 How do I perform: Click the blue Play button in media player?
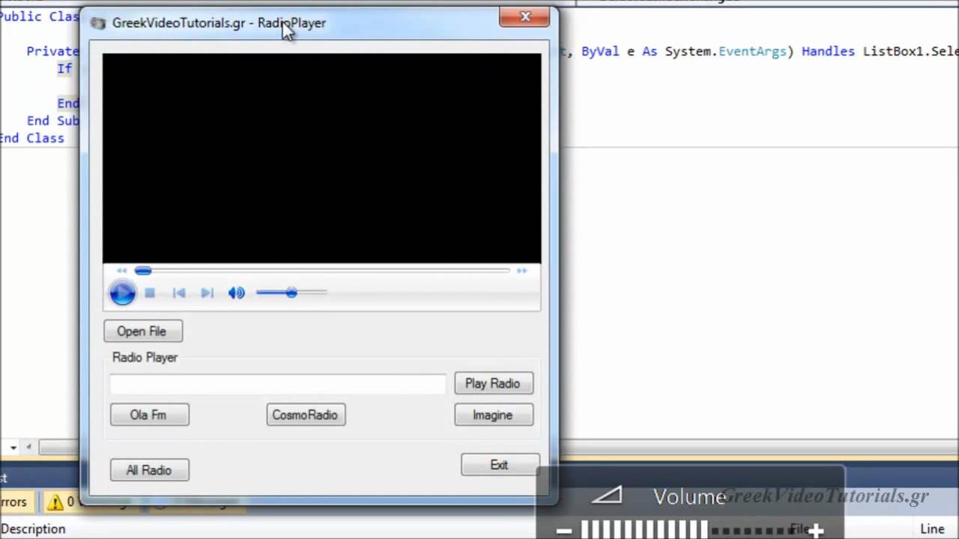point(122,293)
